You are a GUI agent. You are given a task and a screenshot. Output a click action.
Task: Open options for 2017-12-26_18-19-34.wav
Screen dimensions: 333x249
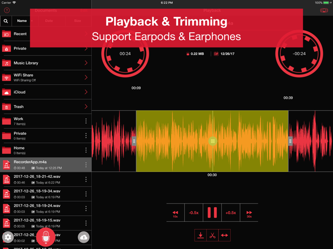(86, 194)
